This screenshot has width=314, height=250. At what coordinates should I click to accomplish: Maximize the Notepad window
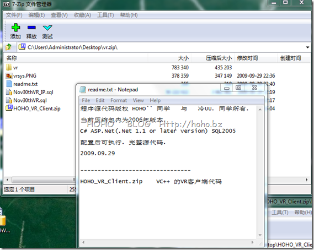238,88
